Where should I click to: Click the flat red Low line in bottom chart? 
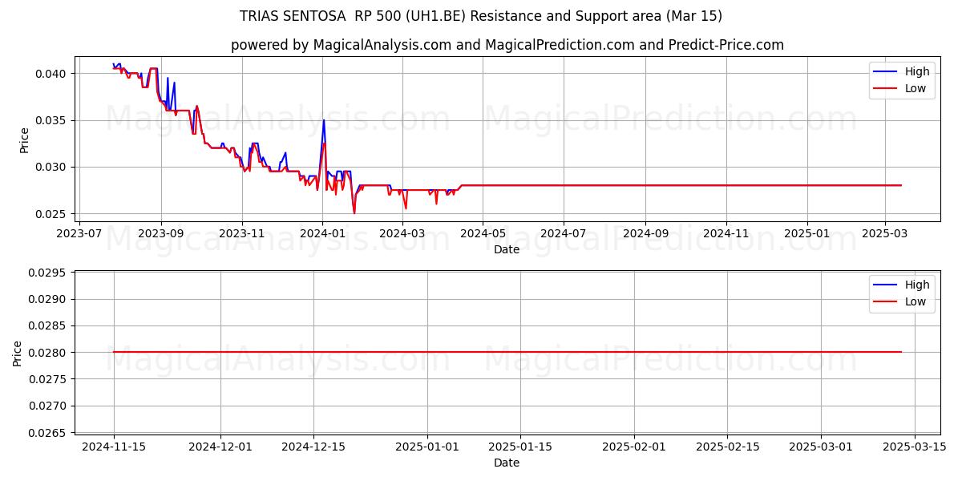tap(507, 352)
